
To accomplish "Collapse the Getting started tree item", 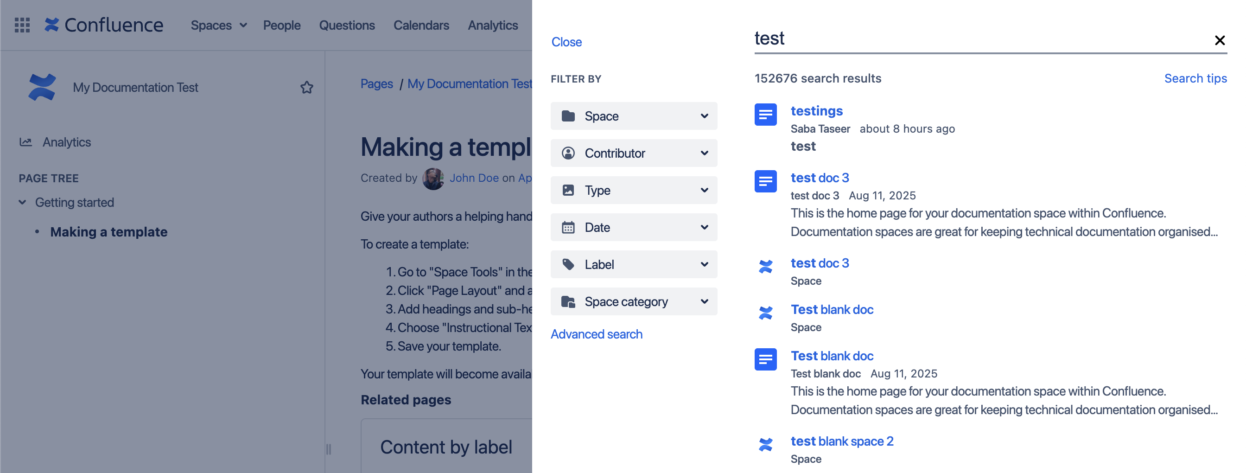I will tap(22, 202).
